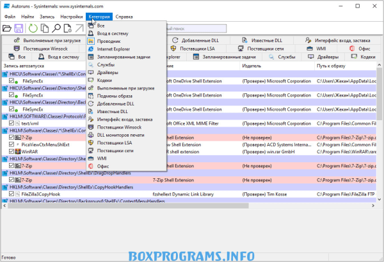Open the 'Все' tab
This screenshot has width=384, height=262.
pyautogui.click(x=17, y=57)
